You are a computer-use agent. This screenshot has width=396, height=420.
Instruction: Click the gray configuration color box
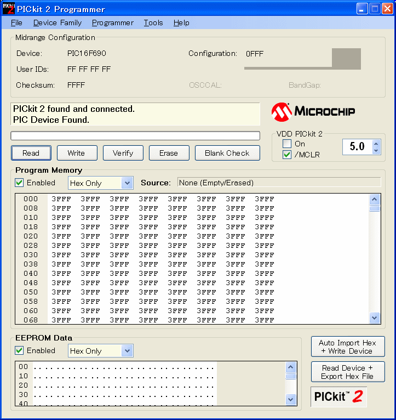[346, 58]
